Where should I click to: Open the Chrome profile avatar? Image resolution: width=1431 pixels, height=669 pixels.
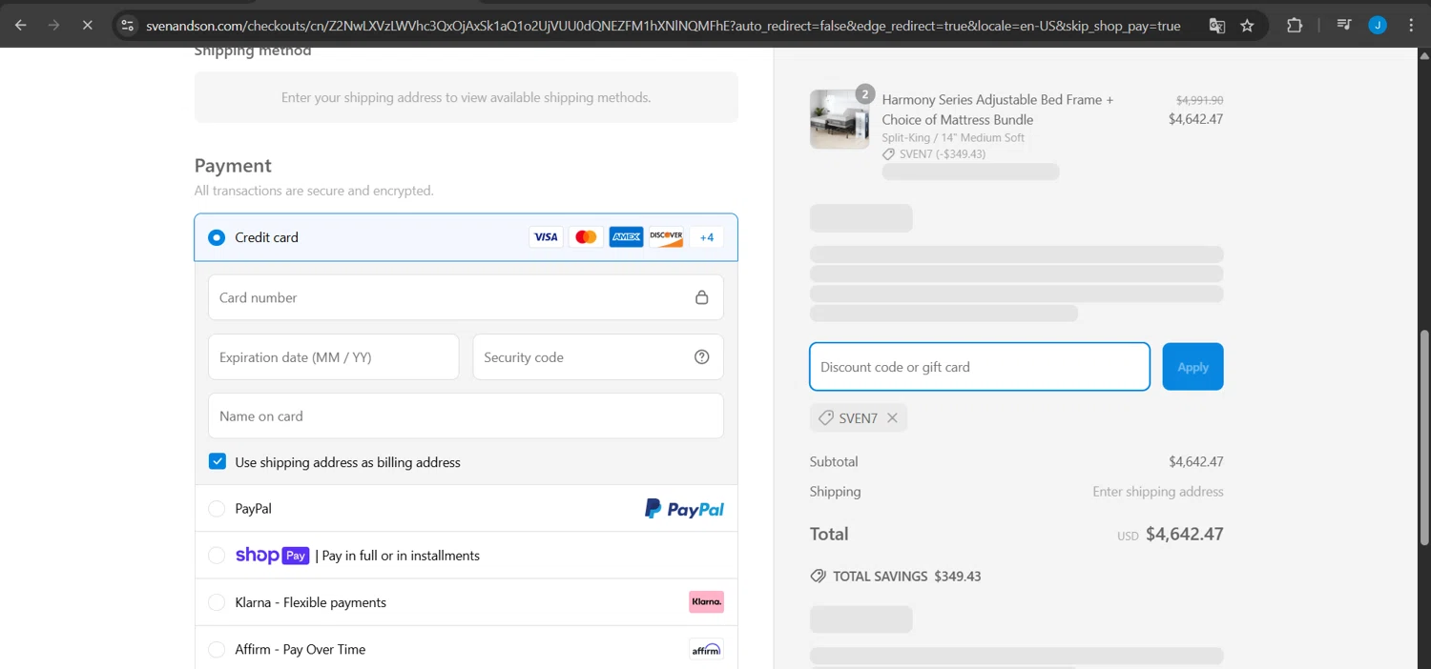pos(1377,26)
